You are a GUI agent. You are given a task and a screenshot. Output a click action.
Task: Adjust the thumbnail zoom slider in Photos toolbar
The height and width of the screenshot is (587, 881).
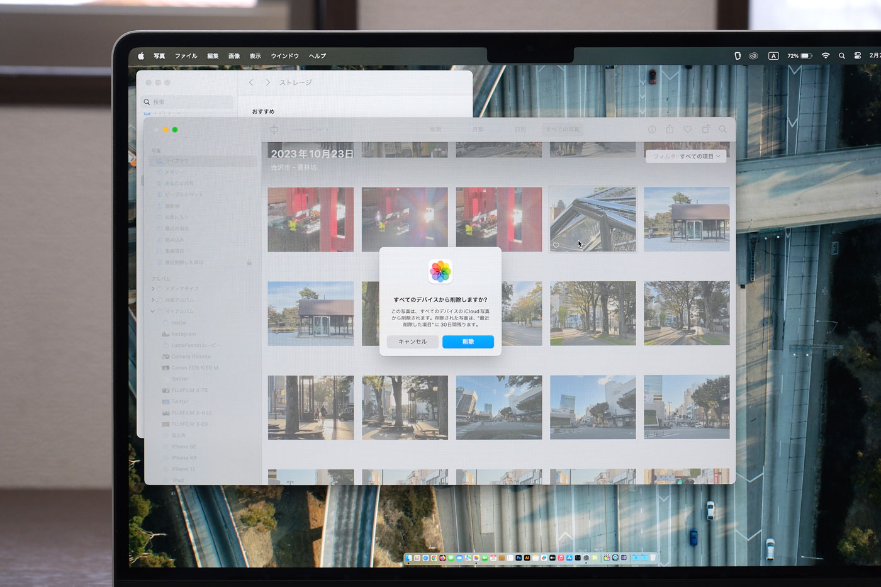308,130
